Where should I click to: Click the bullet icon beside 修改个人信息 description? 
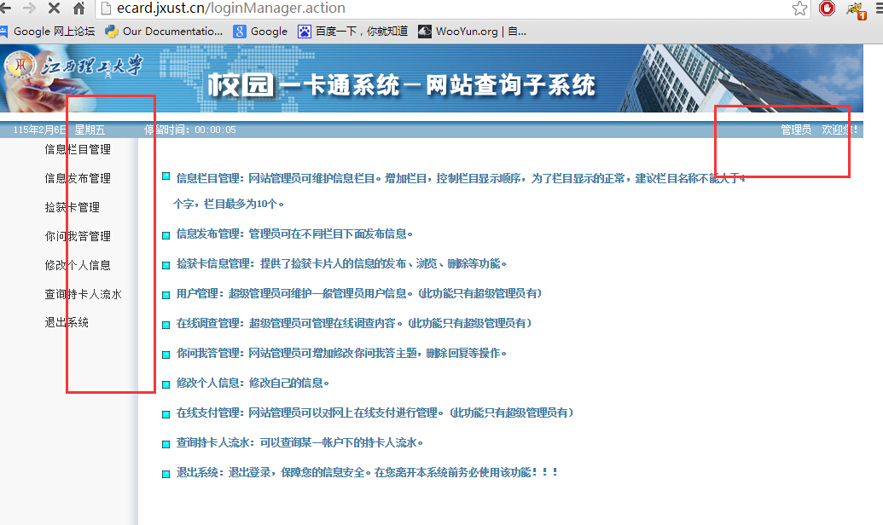[166, 385]
